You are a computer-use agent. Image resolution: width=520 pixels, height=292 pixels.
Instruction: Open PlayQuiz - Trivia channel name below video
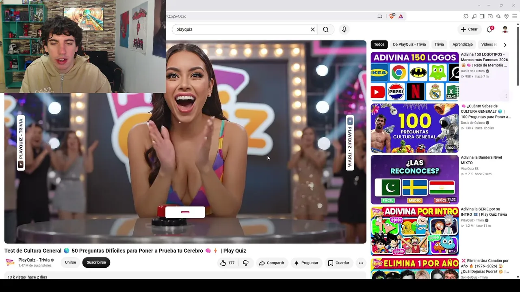click(x=34, y=260)
